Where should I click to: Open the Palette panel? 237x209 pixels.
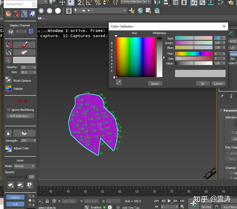(8, 89)
